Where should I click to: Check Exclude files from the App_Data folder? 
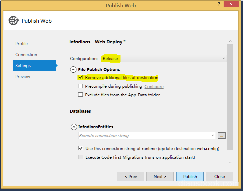[x=80, y=95]
